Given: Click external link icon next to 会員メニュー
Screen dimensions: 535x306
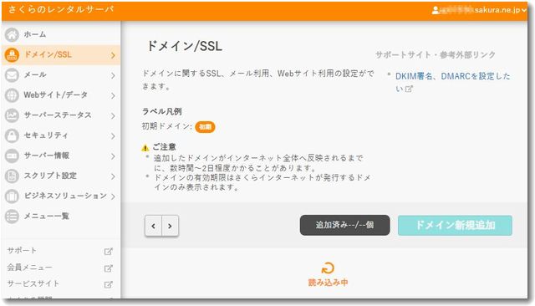Looking at the screenshot, I should [108, 268].
